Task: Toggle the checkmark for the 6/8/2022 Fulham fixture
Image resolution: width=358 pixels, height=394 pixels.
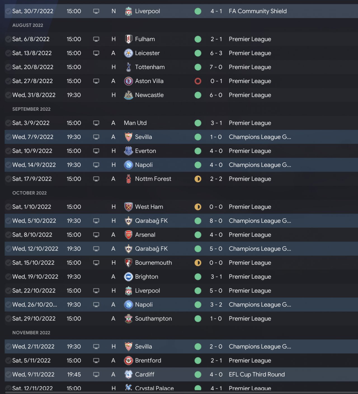Action: [8, 39]
